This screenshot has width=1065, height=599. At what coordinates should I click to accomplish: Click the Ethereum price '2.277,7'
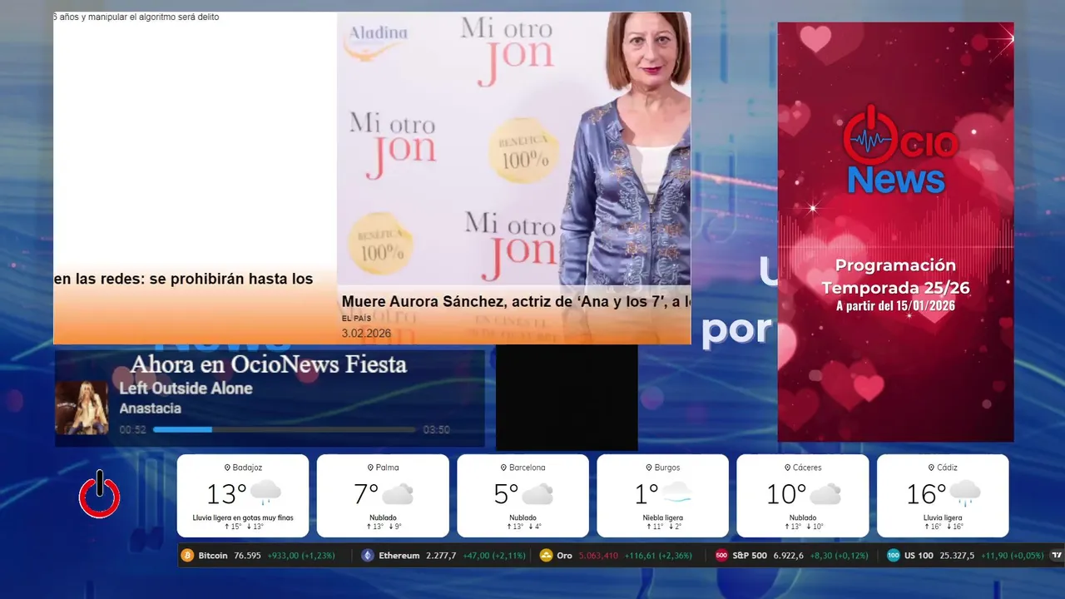(x=441, y=556)
